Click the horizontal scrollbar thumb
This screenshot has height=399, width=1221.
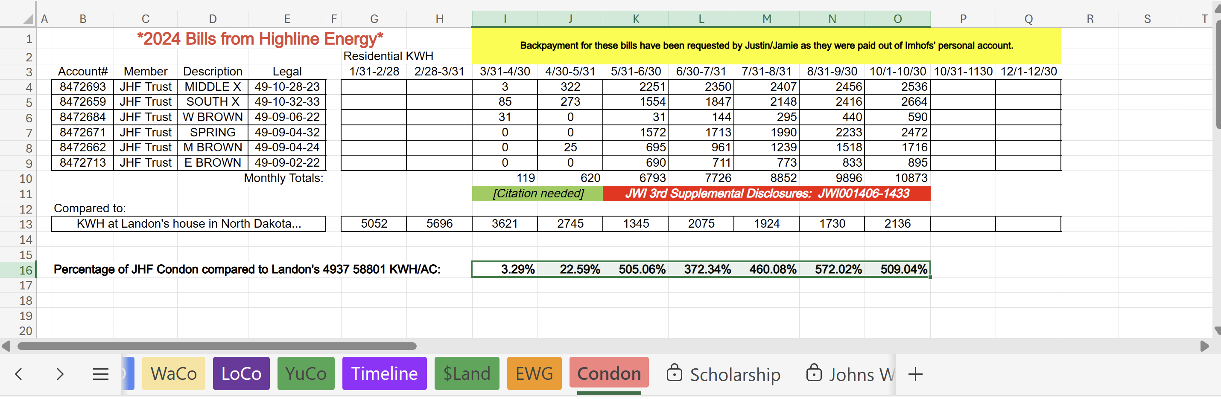click(216, 346)
